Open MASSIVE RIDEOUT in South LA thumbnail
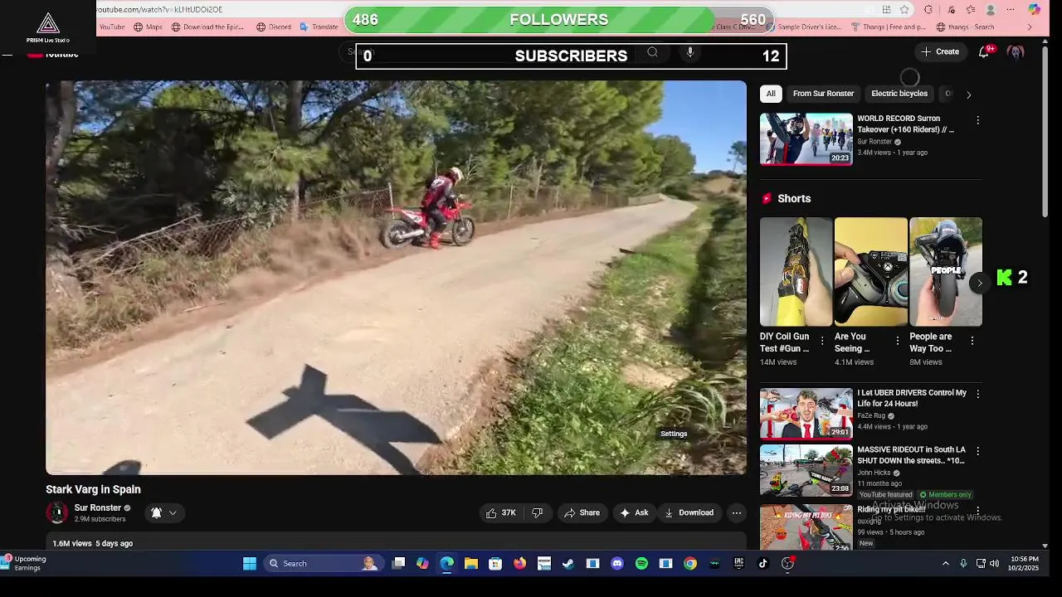Screen dimensions: 1062x597 (806, 470)
